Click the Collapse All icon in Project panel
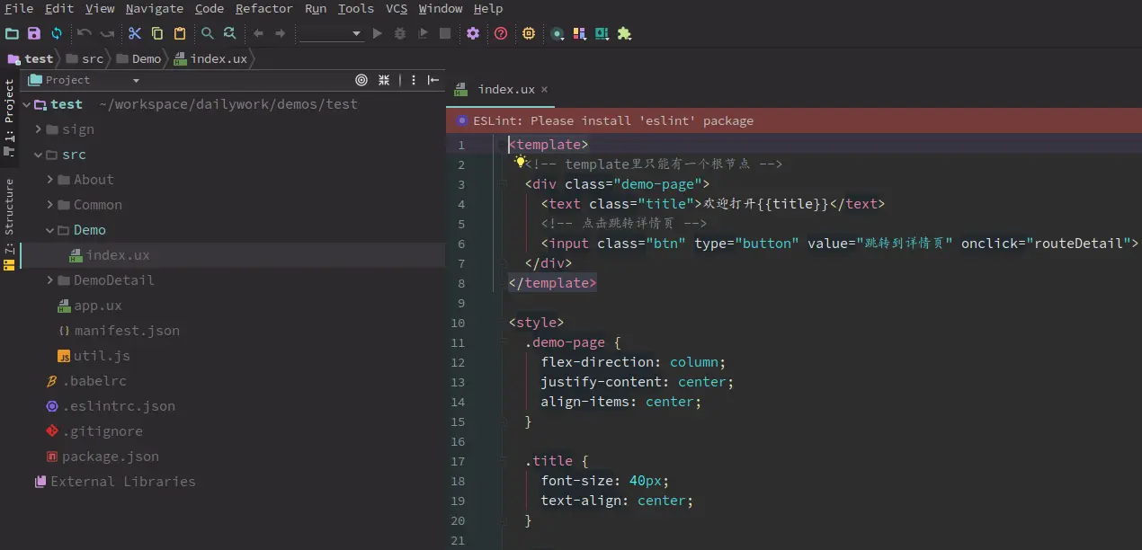This screenshot has width=1142, height=550. pyautogui.click(x=384, y=80)
